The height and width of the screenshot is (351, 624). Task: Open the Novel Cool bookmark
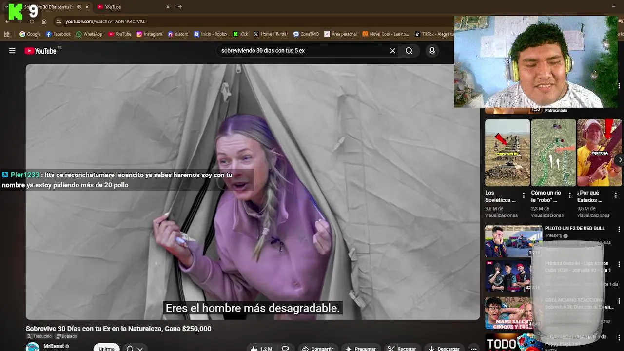pyautogui.click(x=385, y=34)
